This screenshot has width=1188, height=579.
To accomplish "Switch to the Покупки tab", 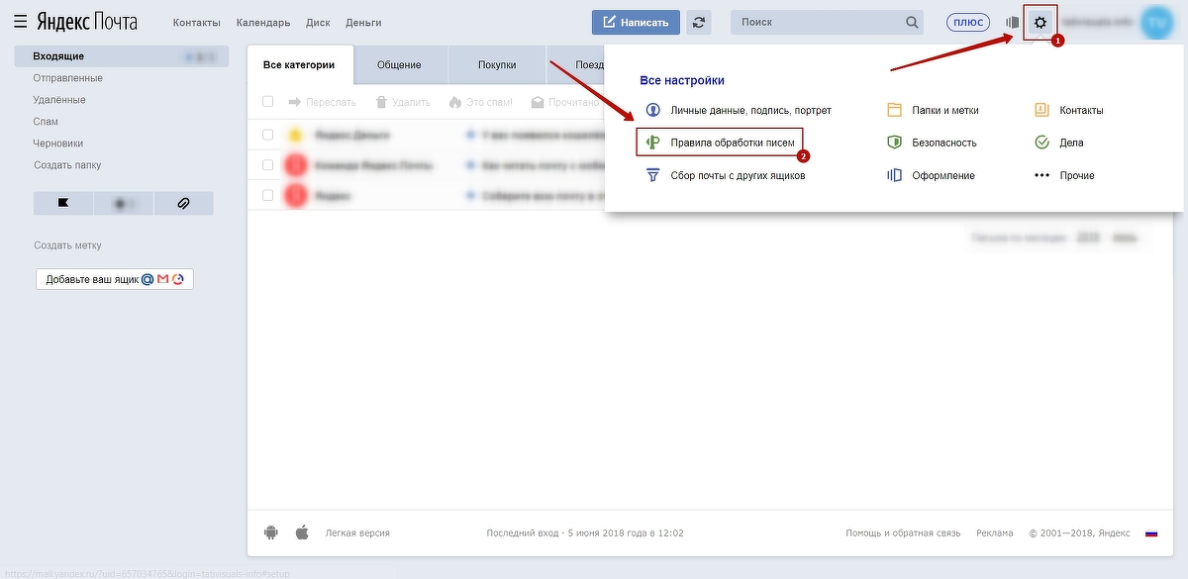I will pos(497,64).
